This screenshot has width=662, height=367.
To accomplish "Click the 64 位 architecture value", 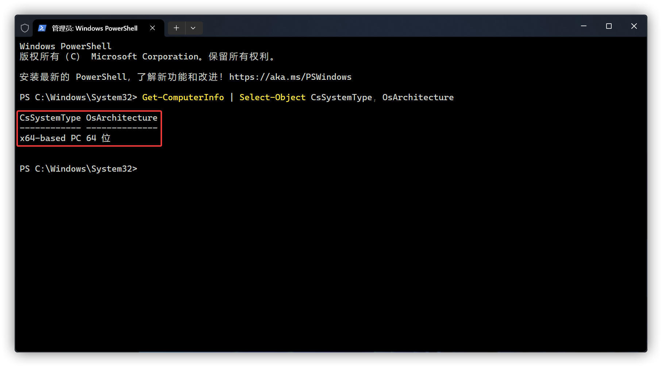I will (x=98, y=138).
